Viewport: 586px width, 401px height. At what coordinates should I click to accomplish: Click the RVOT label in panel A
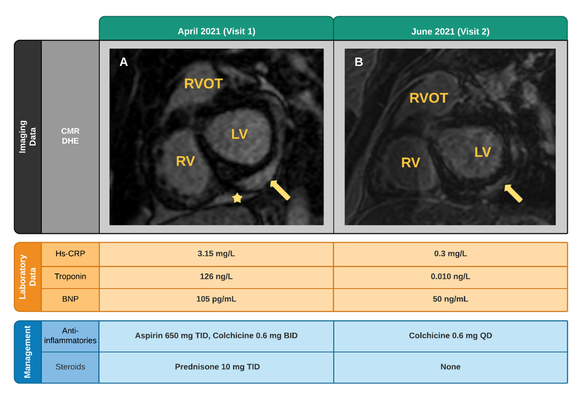[x=204, y=84]
